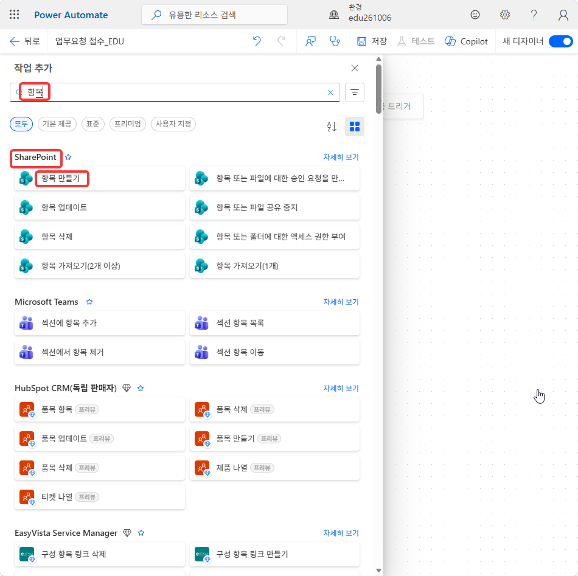The width and height of the screenshot is (578, 576).
Task: Choose HubSpot 품목 업데이트 action
Action: click(x=100, y=439)
